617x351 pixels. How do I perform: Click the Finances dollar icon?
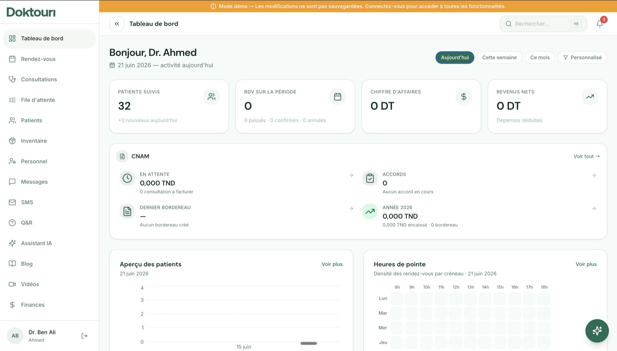(12, 305)
